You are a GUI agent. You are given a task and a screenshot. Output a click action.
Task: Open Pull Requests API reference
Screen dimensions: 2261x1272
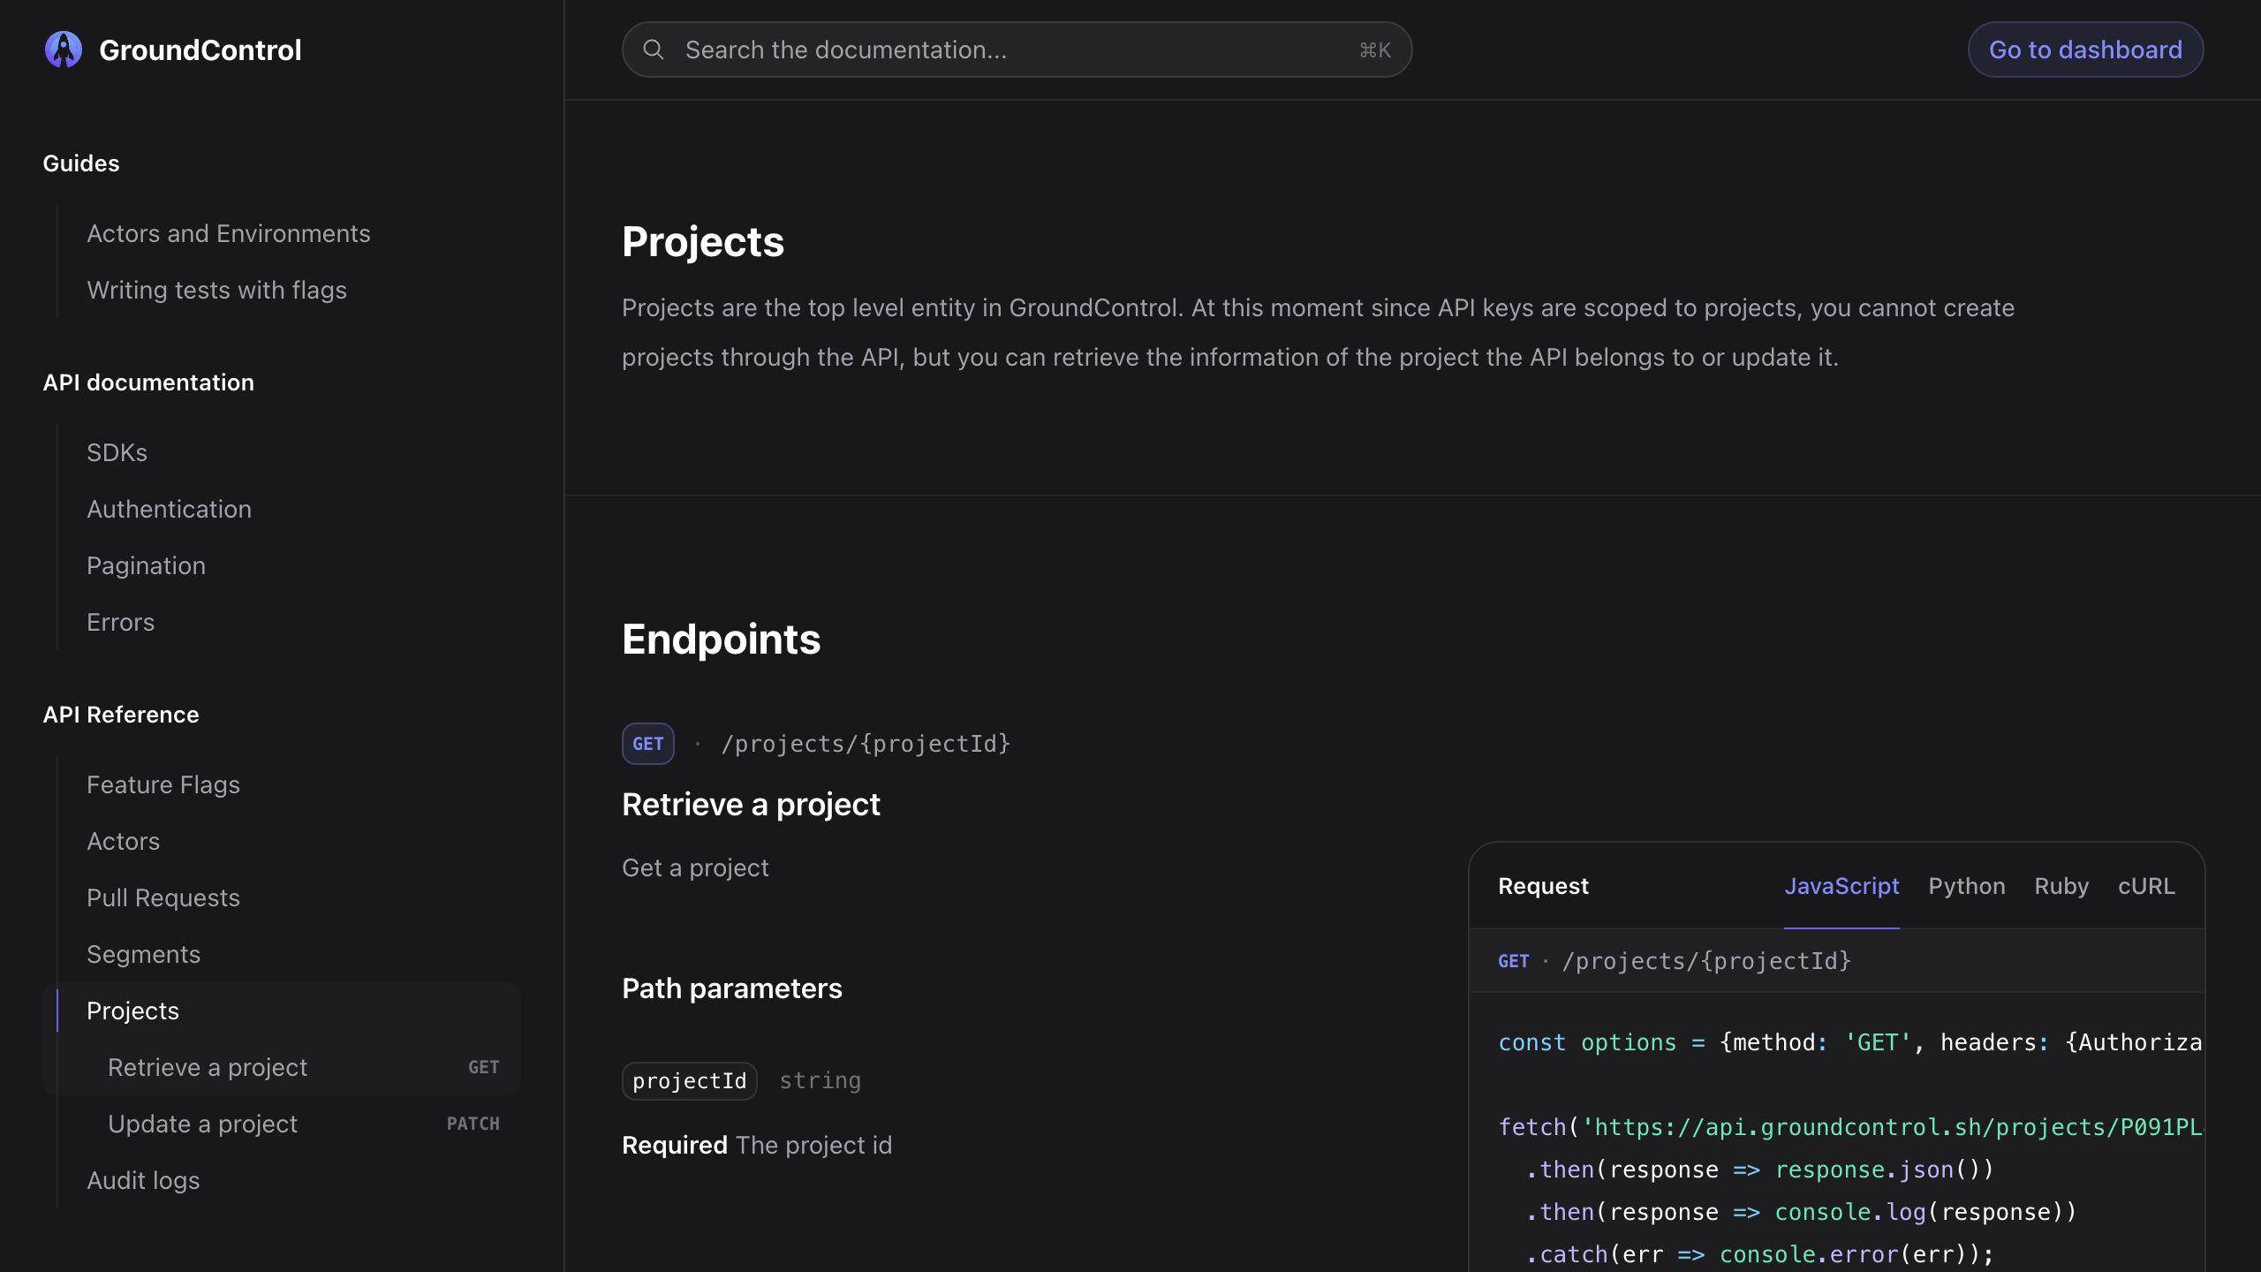(x=163, y=897)
